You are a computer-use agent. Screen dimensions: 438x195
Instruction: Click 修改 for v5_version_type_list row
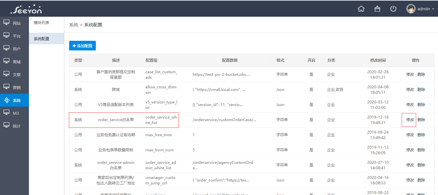tap(410, 104)
